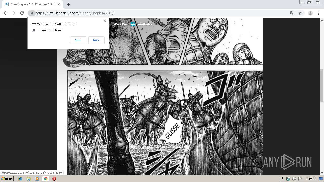The image size is (324, 182).
Task: Open Windows Media Player on taskbar
Action: pos(37,179)
